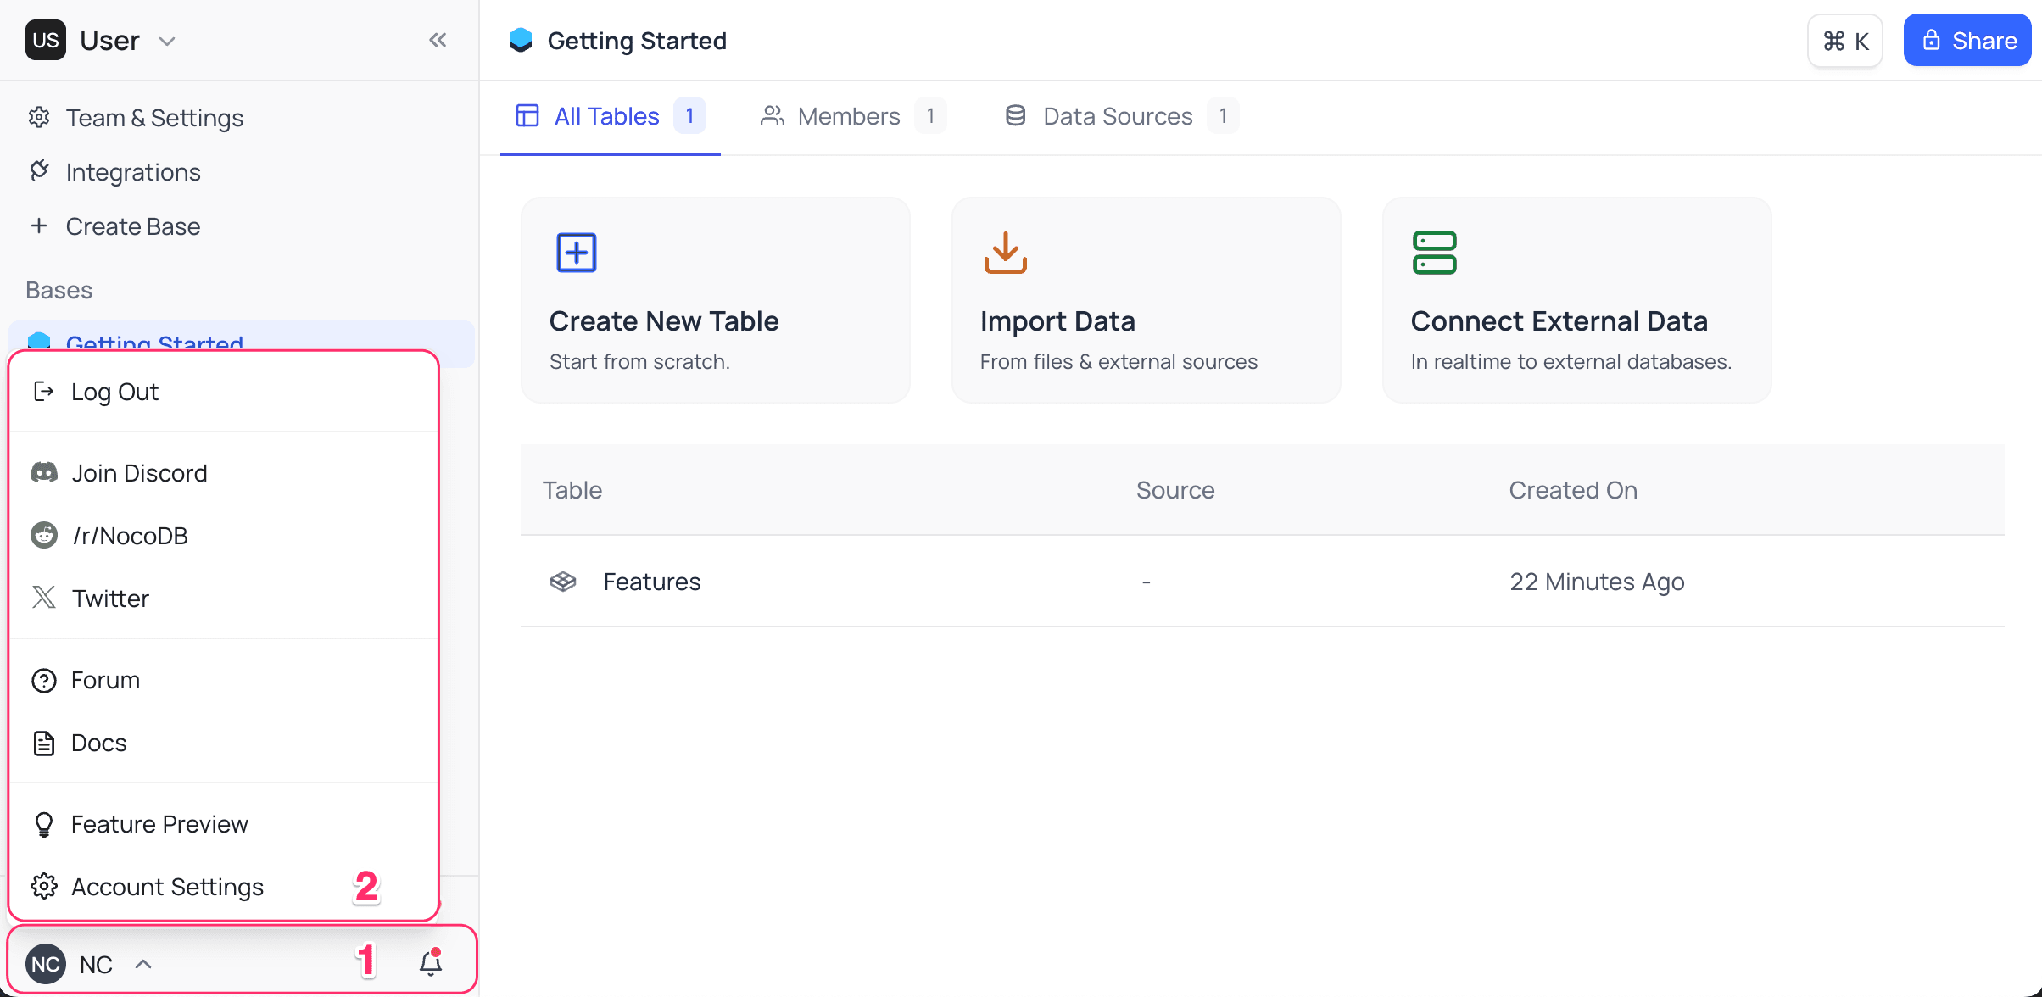Open the Features table row
This screenshot has width=2042, height=997.
[x=651, y=582]
